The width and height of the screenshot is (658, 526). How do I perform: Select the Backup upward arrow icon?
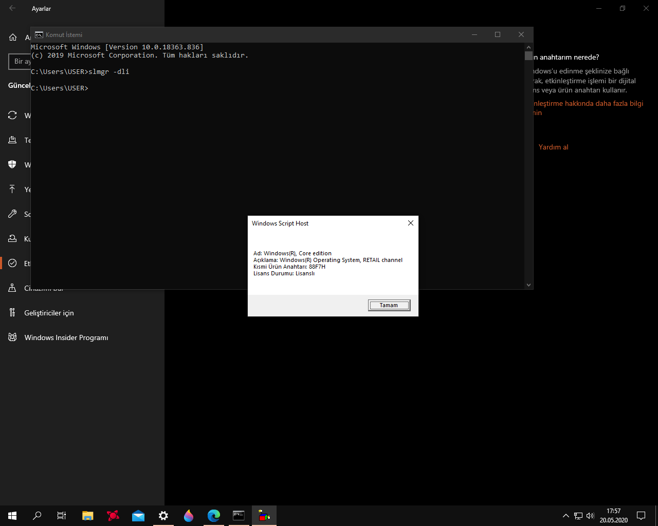pyautogui.click(x=12, y=190)
